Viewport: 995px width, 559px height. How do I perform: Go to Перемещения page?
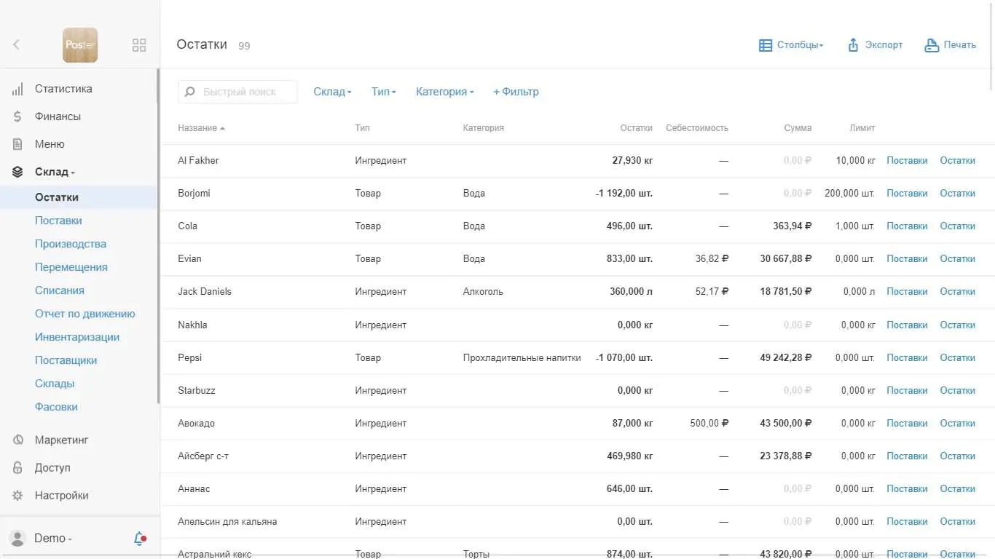(71, 267)
